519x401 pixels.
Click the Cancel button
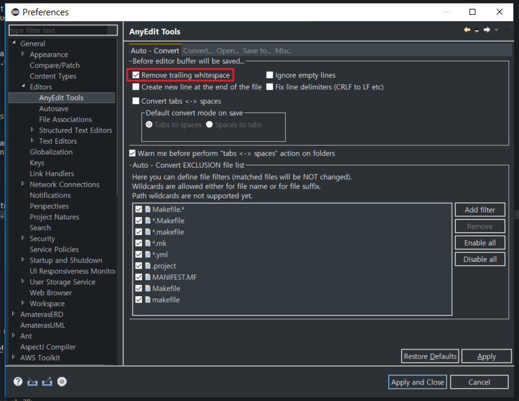(x=480, y=382)
